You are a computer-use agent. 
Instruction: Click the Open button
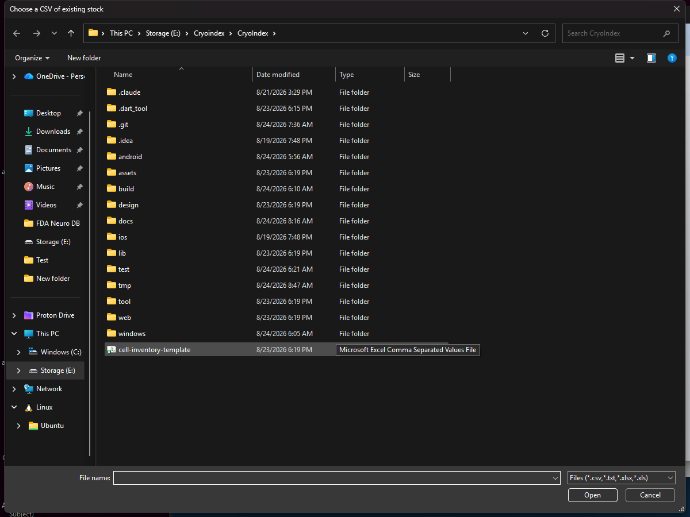tap(593, 495)
